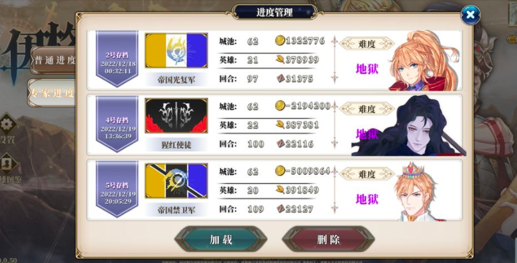Click the dark-haired villain portrait
The image size is (517, 263).
(x=409, y=126)
